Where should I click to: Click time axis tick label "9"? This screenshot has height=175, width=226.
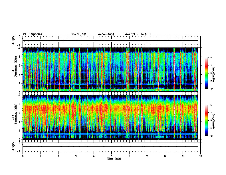183,156
